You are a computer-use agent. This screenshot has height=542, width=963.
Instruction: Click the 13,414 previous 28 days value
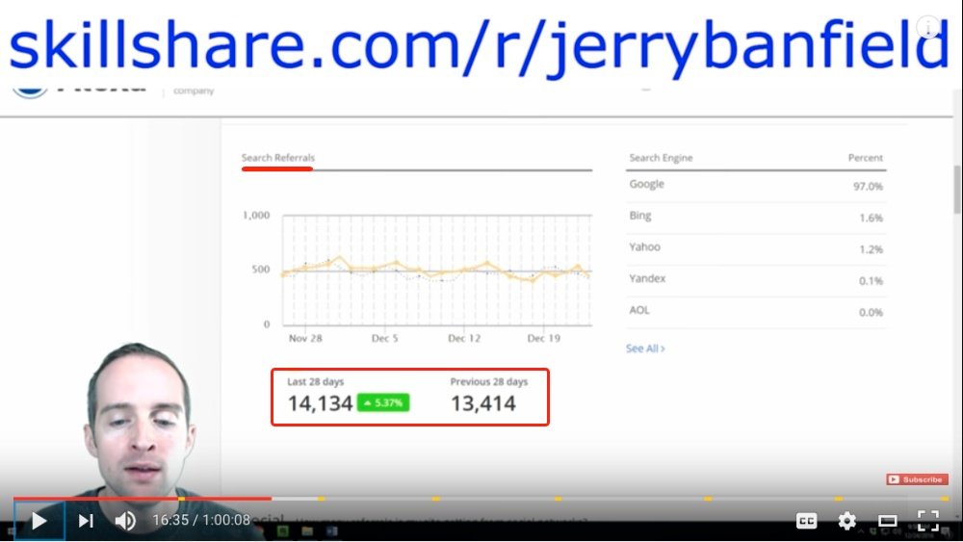click(x=483, y=403)
